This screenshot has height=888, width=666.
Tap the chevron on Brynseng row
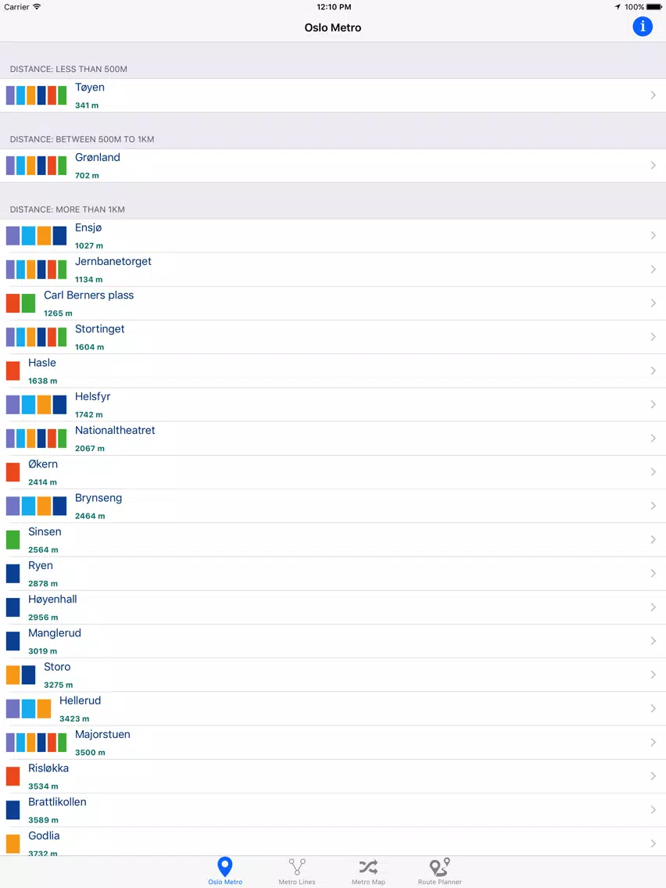click(x=653, y=506)
